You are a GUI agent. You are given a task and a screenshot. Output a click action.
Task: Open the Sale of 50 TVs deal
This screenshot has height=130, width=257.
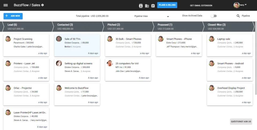(73, 39)
